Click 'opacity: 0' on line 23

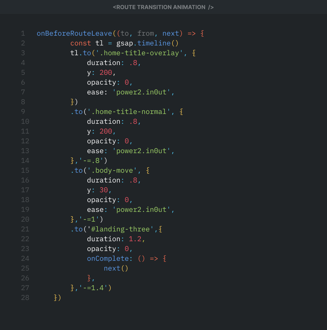click(x=108, y=249)
